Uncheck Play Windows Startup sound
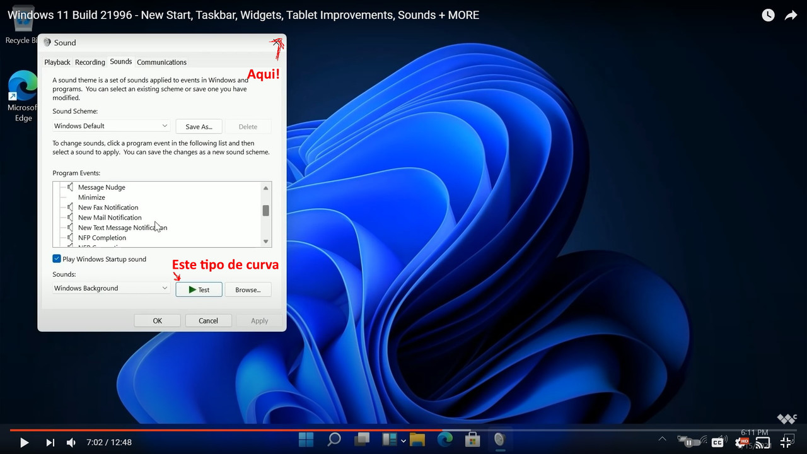Viewport: 807px width, 454px height. coord(57,259)
